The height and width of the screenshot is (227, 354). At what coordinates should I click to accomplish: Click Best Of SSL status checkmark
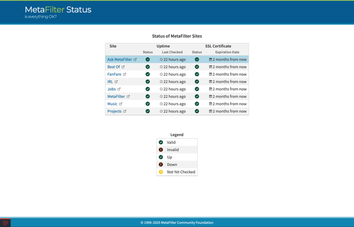(x=197, y=67)
